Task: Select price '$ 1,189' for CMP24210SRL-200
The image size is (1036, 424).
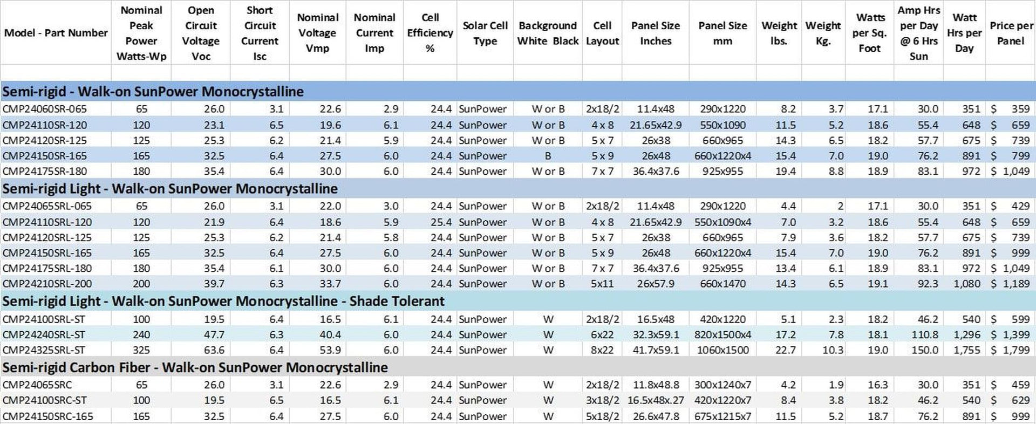Action: tap(1010, 284)
